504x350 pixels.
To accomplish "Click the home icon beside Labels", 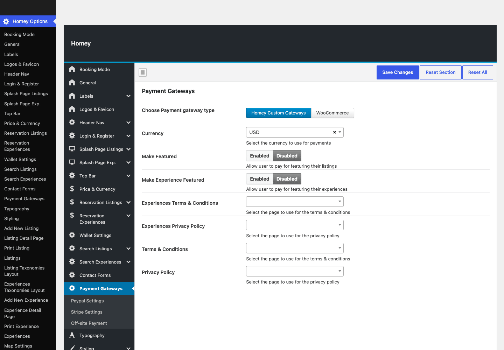I will pos(72,96).
